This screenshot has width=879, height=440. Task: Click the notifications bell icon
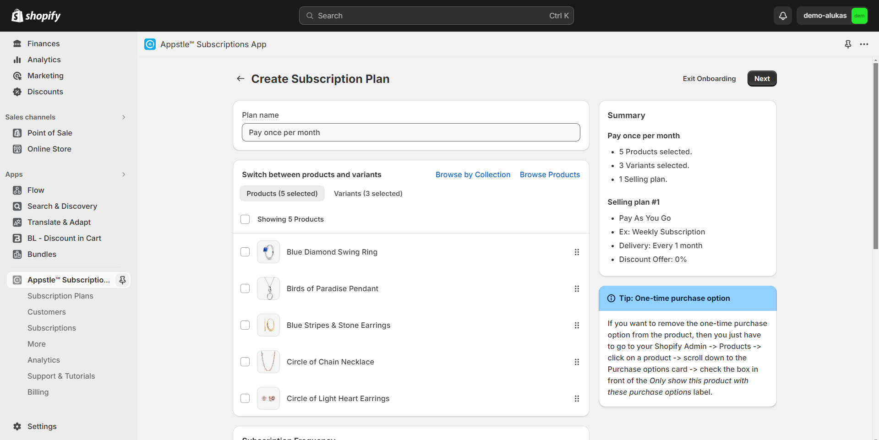tap(783, 16)
